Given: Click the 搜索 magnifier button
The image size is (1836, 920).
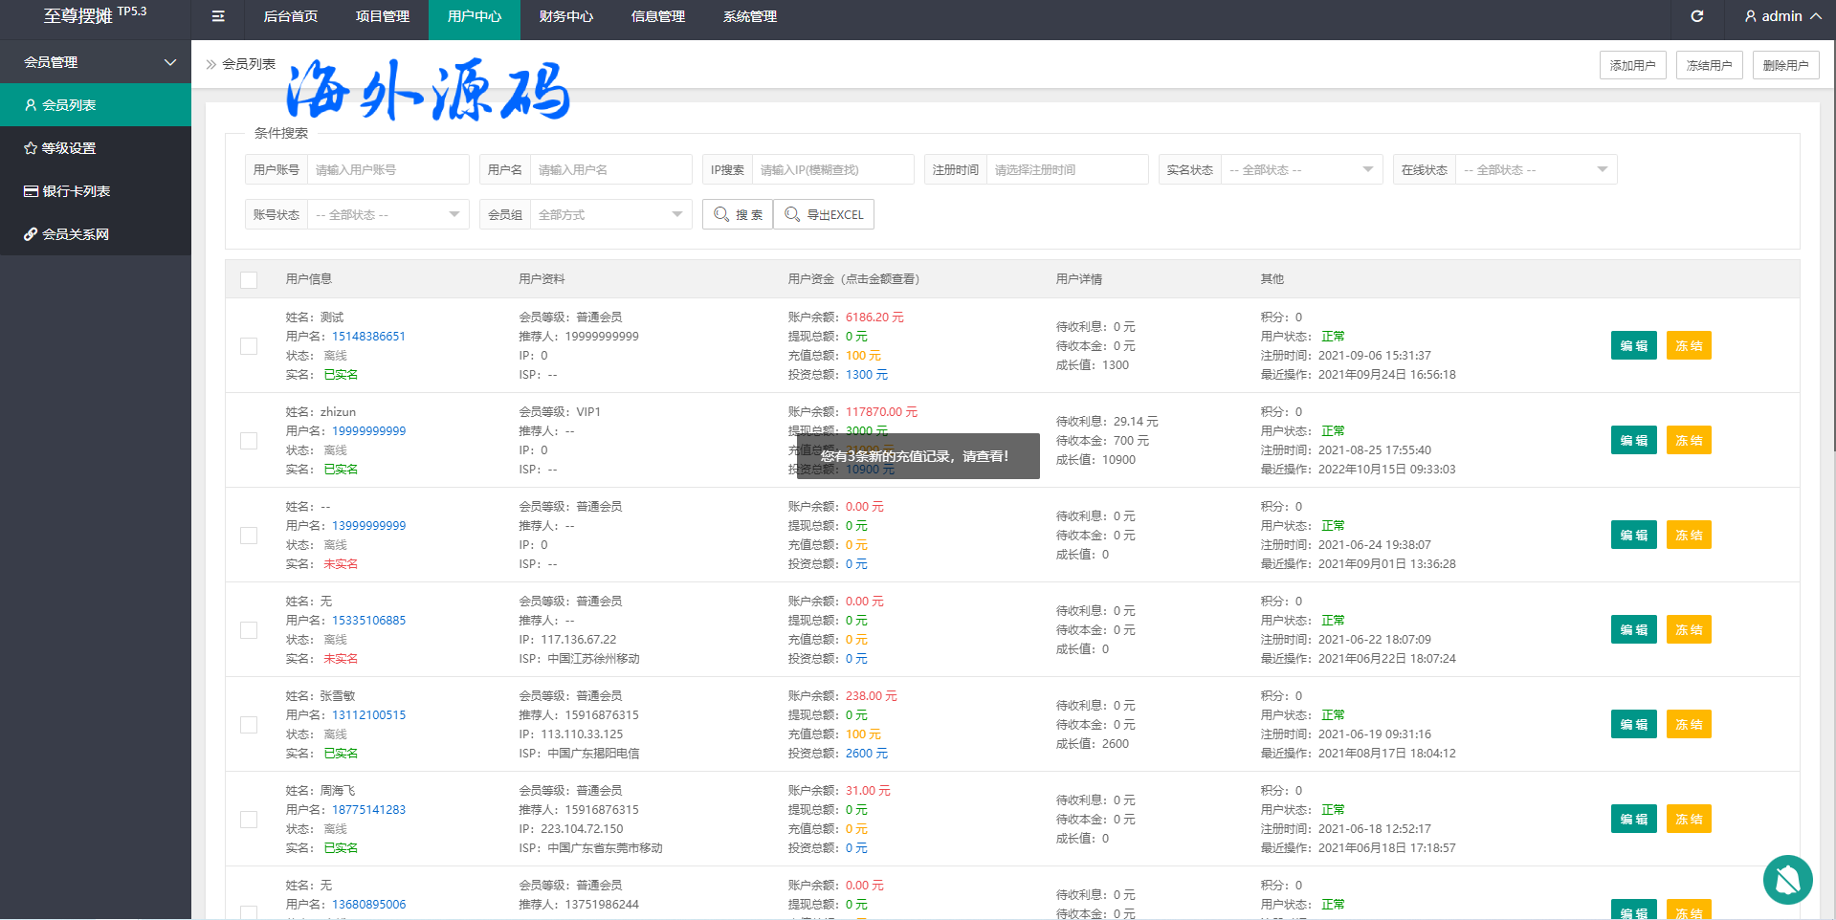Looking at the screenshot, I should [738, 214].
